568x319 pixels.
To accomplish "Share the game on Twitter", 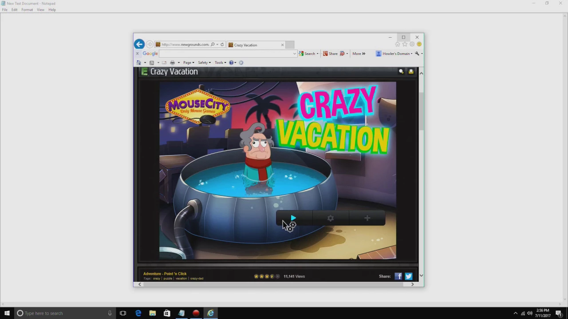I will point(408,276).
